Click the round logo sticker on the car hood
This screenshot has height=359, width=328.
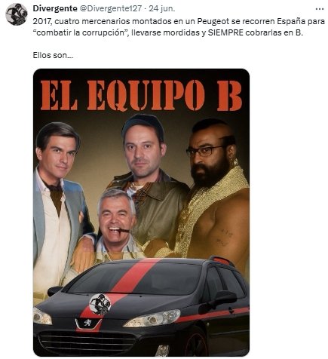[x=100, y=305]
